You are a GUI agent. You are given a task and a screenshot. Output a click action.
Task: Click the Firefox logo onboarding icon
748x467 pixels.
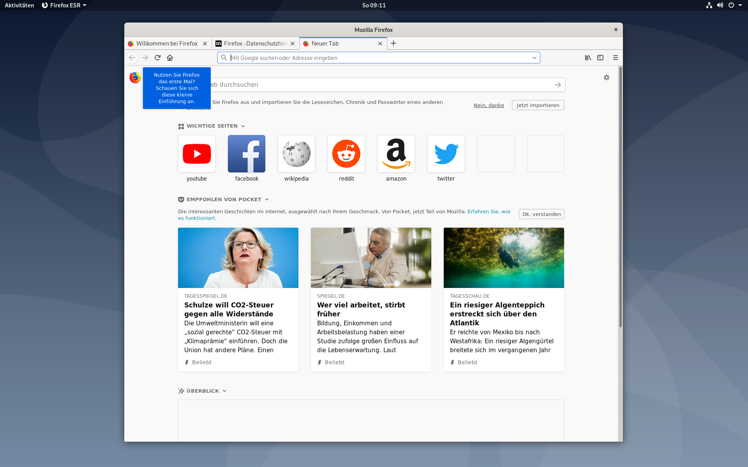(x=135, y=77)
